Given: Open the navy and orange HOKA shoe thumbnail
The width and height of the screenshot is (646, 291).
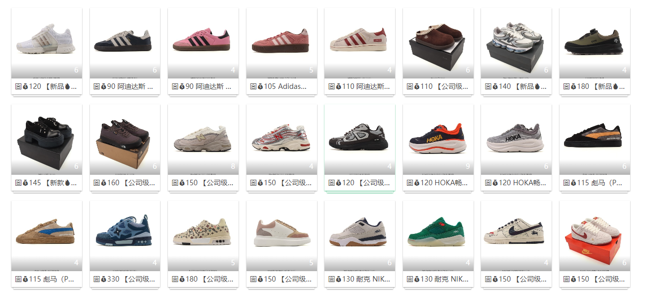Looking at the screenshot, I should coord(438,139).
